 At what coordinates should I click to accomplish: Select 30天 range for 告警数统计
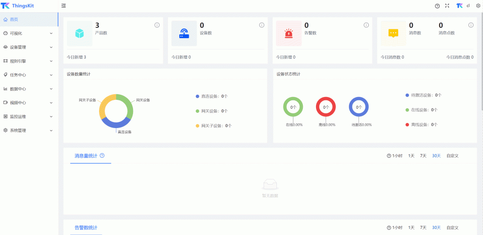tap(436, 228)
